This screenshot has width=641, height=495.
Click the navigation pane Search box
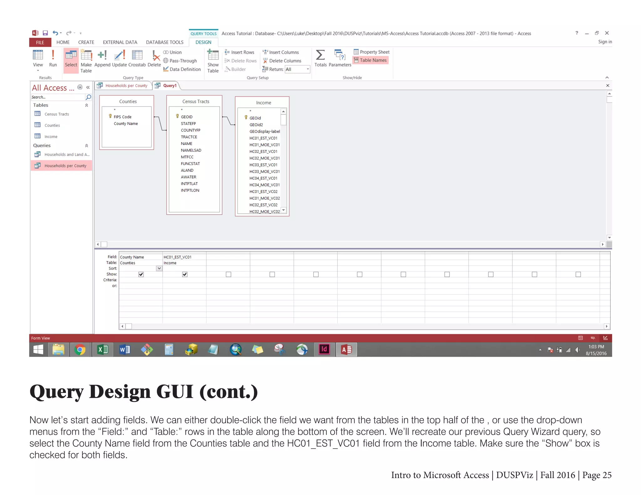(58, 97)
